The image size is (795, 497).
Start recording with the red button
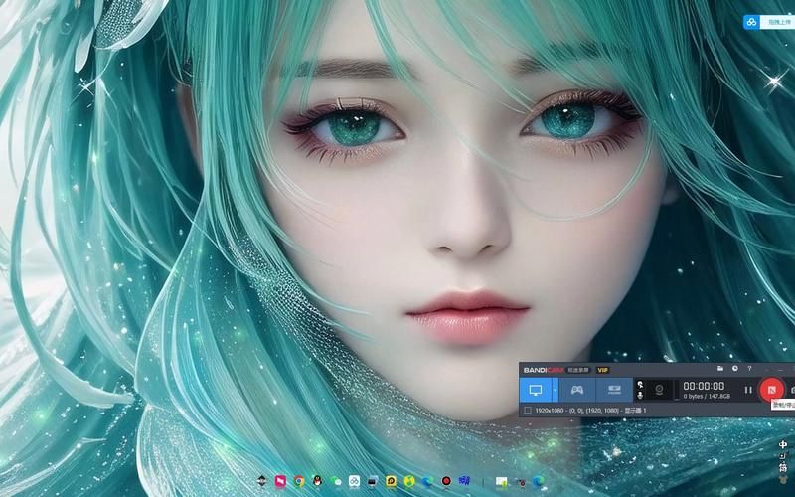tap(771, 390)
